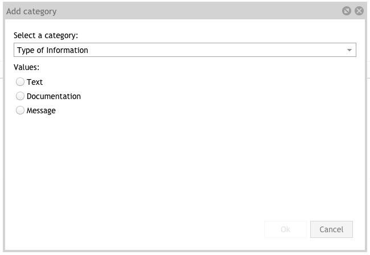370x255 pixels.
Task: Choose the Documentation radio option
Action: click(20, 96)
